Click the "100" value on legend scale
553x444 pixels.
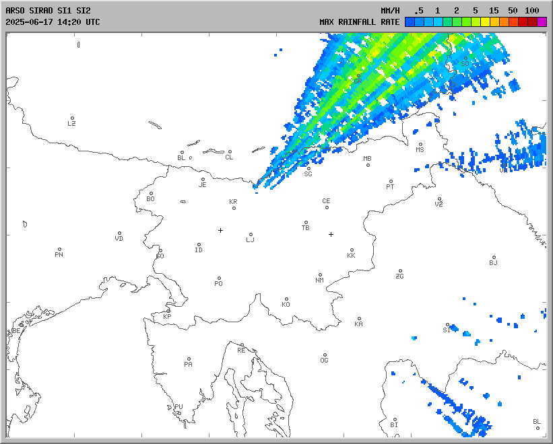(532, 11)
